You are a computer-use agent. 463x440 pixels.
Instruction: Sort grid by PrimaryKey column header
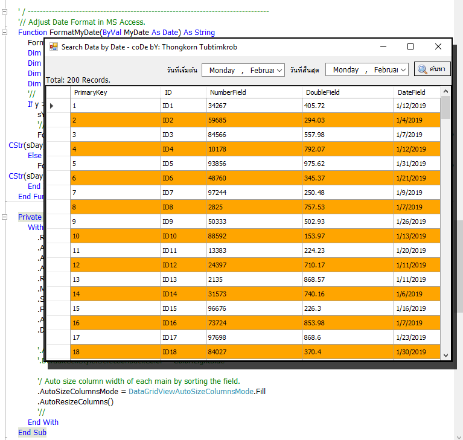[115, 92]
